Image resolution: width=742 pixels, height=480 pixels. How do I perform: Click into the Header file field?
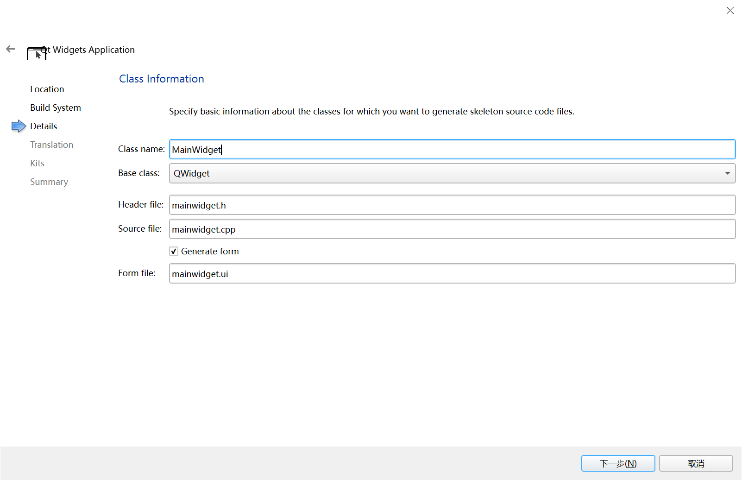click(452, 205)
